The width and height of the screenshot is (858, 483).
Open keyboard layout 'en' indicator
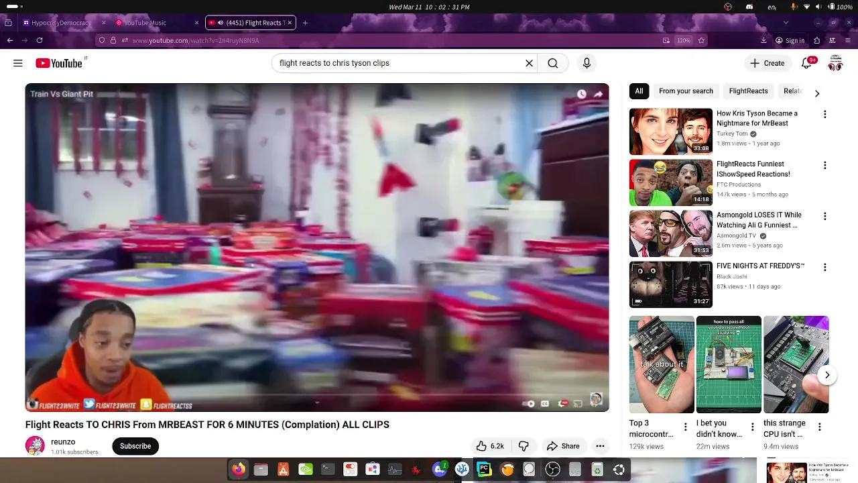(772, 7)
